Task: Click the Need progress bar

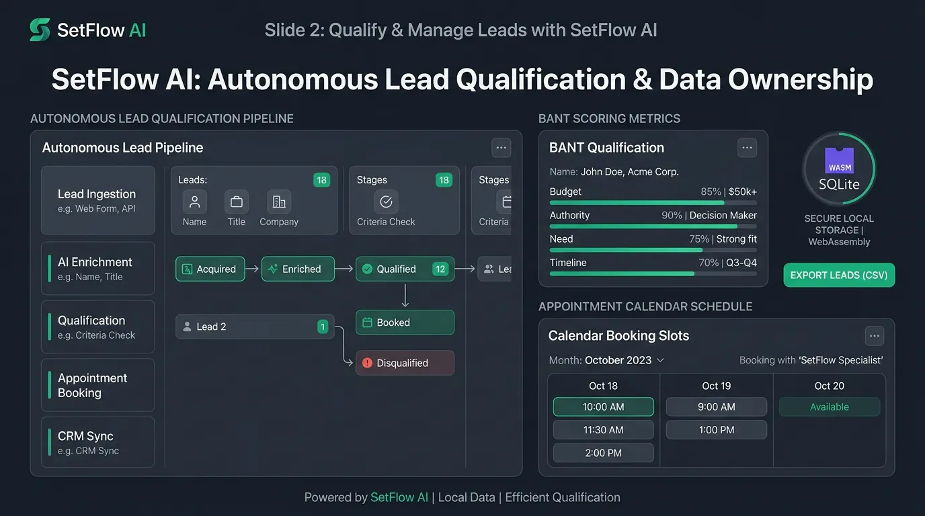Action: click(x=653, y=250)
